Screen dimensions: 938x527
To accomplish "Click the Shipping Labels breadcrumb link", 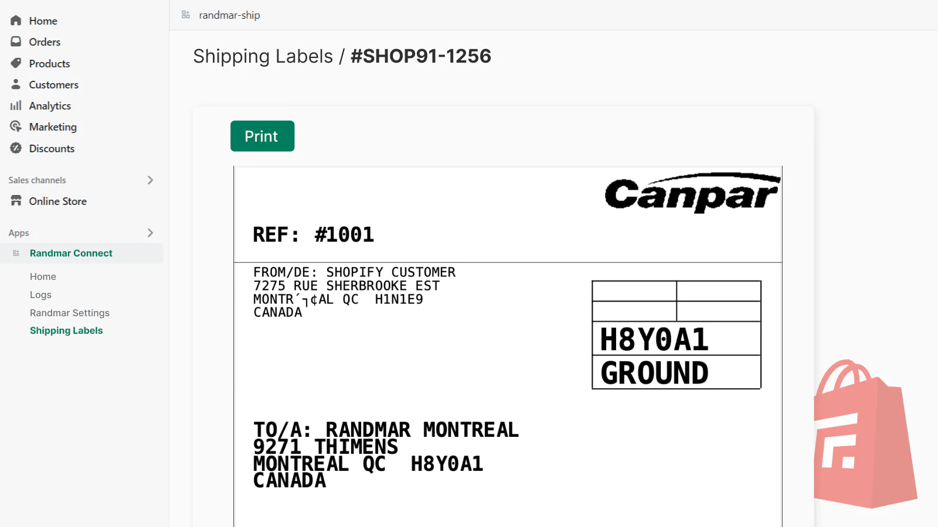I will (x=263, y=56).
